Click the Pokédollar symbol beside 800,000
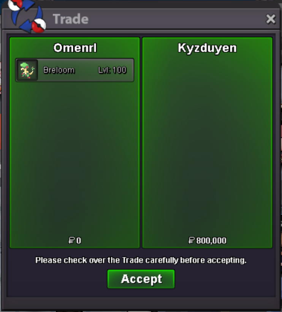This screenshot has width=282, height=312. click(x=192, y=241)
